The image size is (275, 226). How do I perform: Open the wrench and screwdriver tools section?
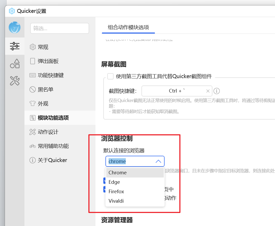pyautogui.click(x=15, y=81)
